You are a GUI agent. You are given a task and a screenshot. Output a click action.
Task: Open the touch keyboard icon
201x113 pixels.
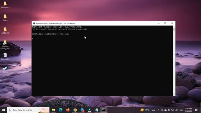(181, 110)
